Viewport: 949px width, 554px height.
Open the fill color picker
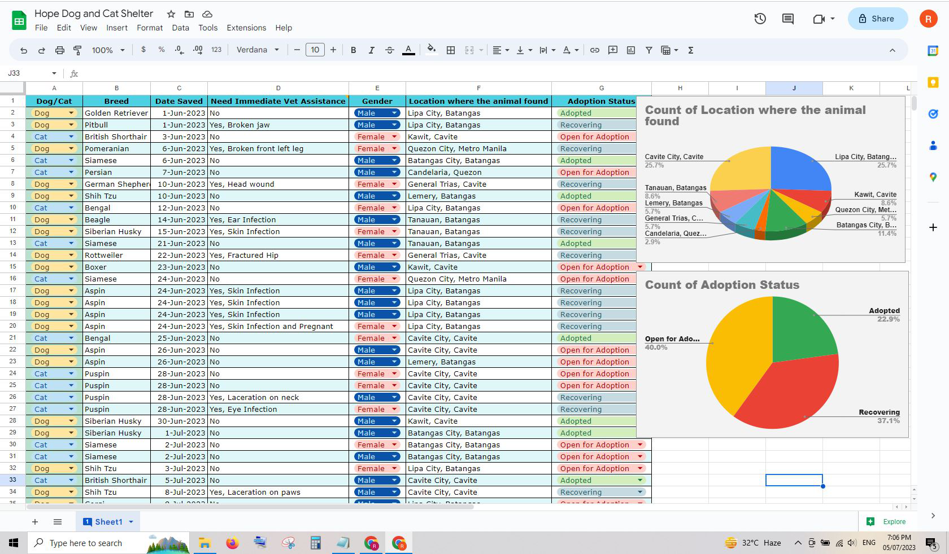pyautogui.click(x=432, y=50)
